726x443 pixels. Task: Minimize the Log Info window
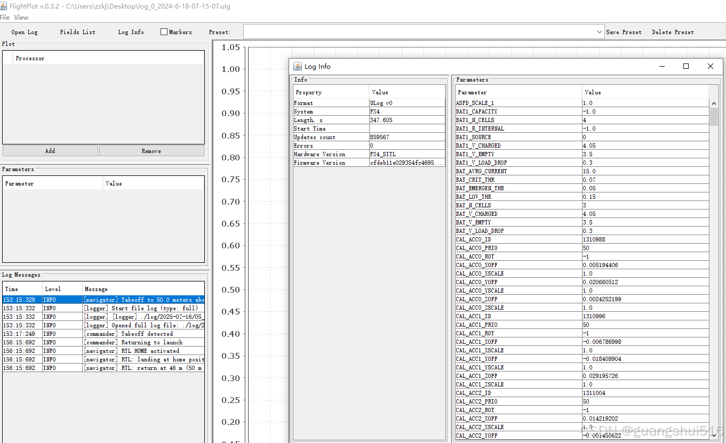(x=661, y=66)
